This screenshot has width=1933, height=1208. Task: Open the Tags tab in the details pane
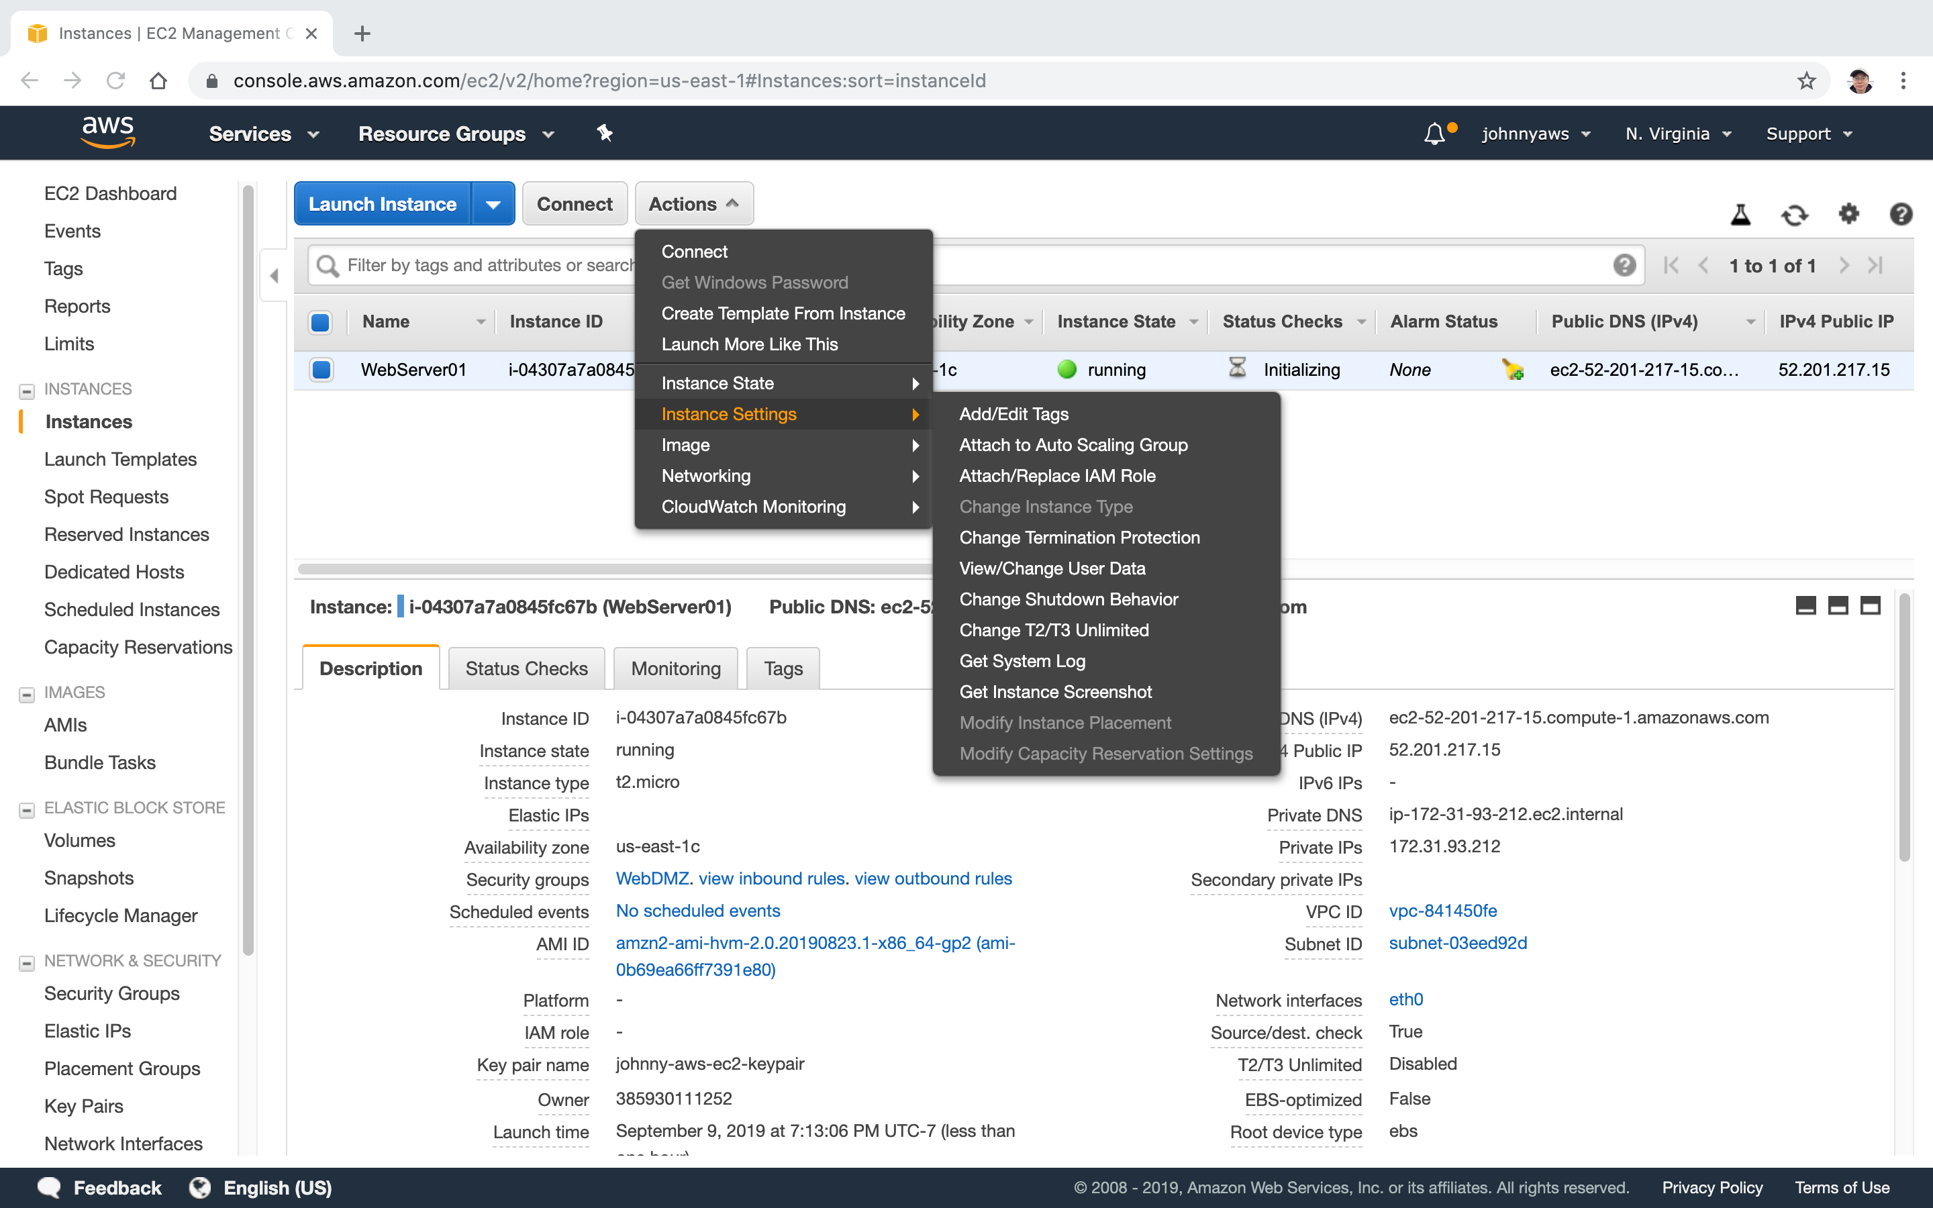tap(783, 668)
